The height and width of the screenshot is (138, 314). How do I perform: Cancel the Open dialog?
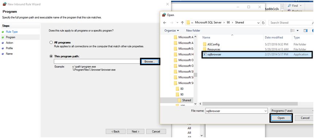pyautogui.click(x=305, y=118)
